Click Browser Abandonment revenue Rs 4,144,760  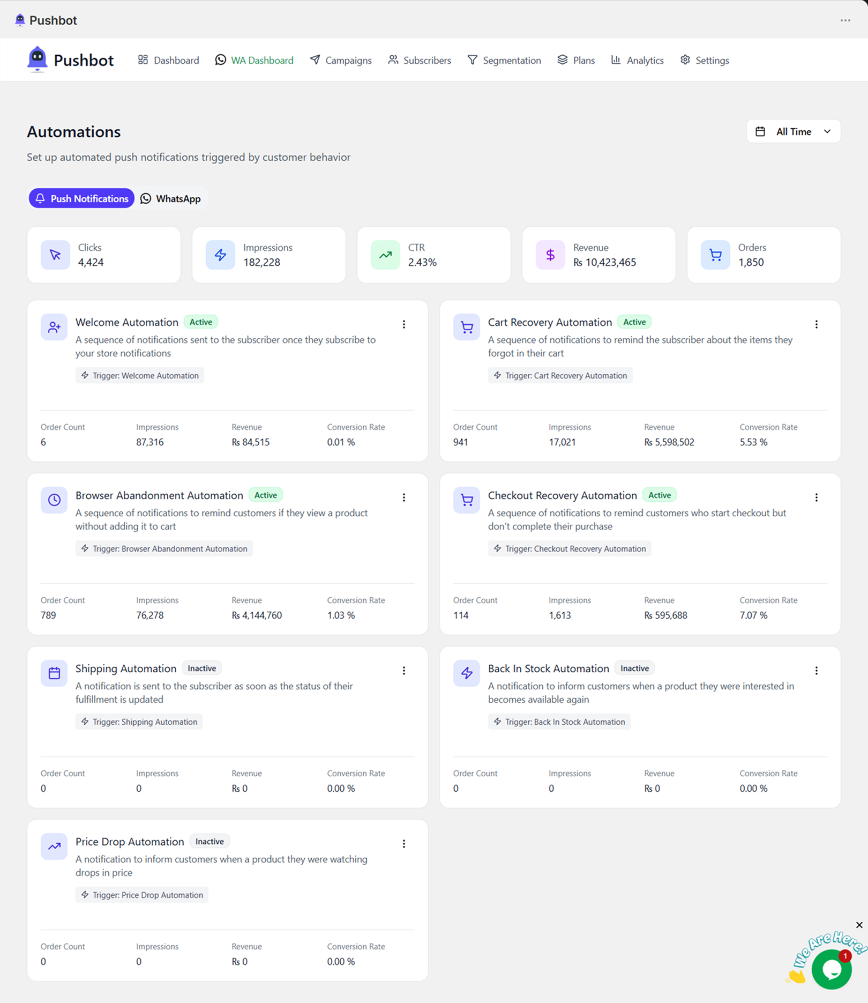(x=257, y=615)
